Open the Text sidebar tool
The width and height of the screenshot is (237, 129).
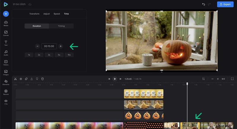(6, 43)
